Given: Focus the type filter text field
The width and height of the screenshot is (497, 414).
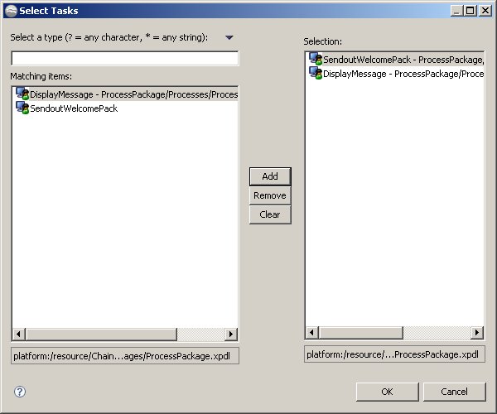Looking at the screenshot, I should pos(125,58).
